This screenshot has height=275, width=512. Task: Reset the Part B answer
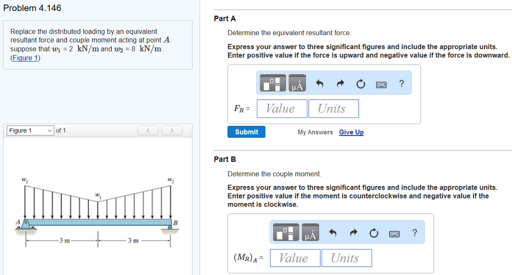click(373, 233)
